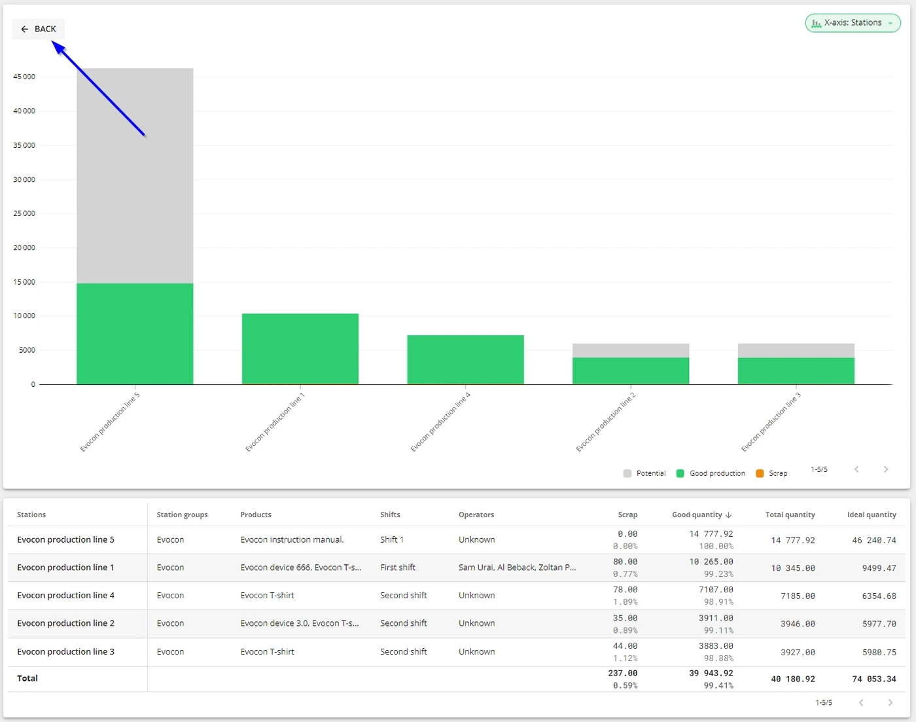Select Evocon production line 5 table row
Image resolution: width=916 pixels, height=722 pixels.
tap(457, 540)
